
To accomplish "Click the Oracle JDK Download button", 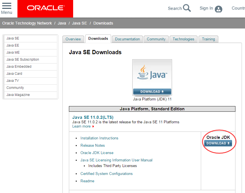I will [x=218, y=143].
